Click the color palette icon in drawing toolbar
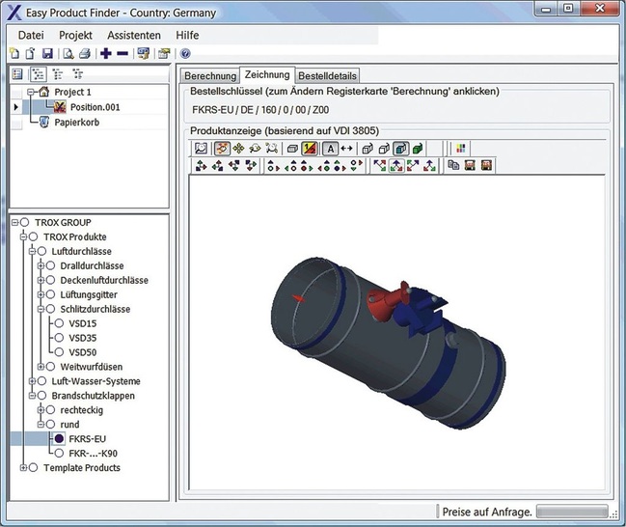 click(x=460, y=149)
